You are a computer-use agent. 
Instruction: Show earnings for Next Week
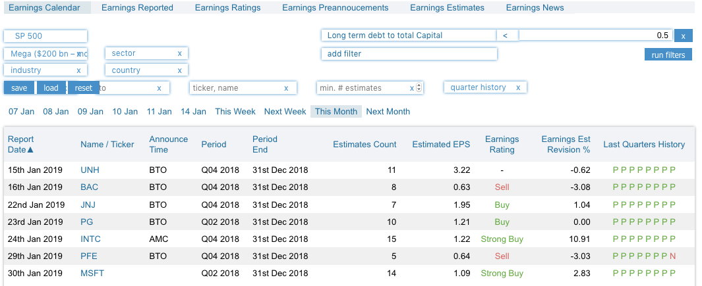pyautogui.click(x=285, y=111)
